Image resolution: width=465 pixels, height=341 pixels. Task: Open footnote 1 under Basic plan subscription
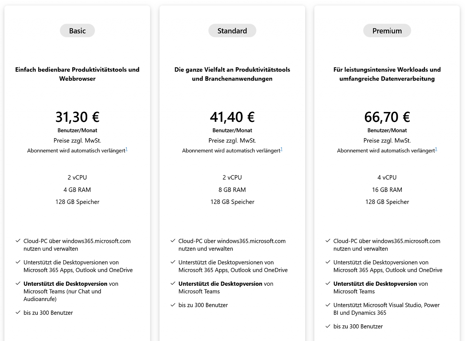(x=126, y=149)
